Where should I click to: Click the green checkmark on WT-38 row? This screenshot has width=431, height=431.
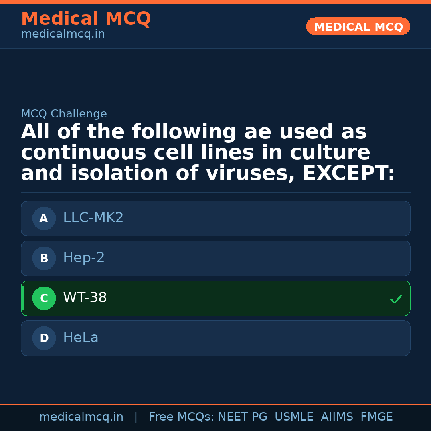pyautogui.click(x=396, y=299)
